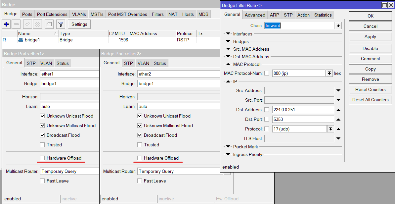Collapse the MAC Protocol section

pyautogui.click(x=228, y=64)
